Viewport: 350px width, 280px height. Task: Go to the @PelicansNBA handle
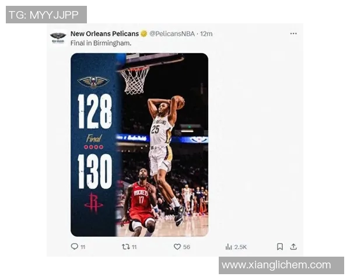pyautogui.click(x=172, y=34)
